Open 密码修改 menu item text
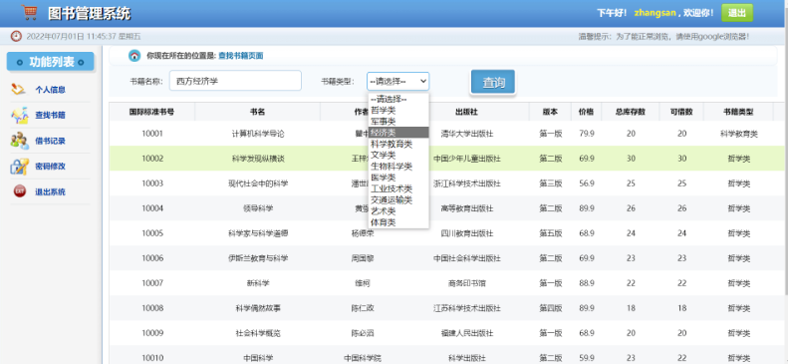The image size is (788, 364). click(50, 167)
